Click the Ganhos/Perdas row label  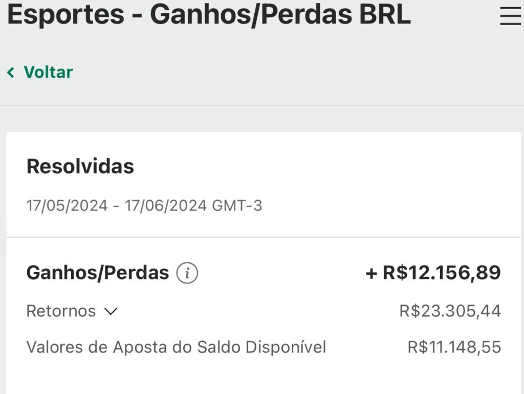pyautogui.click(x=97, y=273)
